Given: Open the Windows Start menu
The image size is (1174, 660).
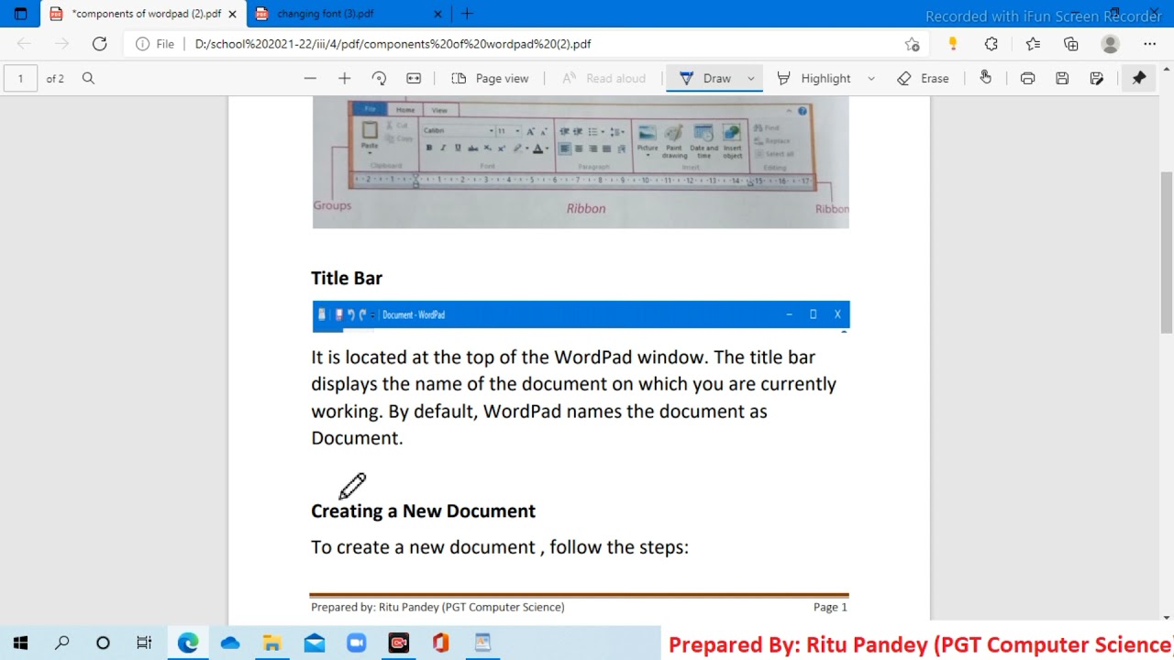Looking at the screenshot, I should tap(20, 643).
